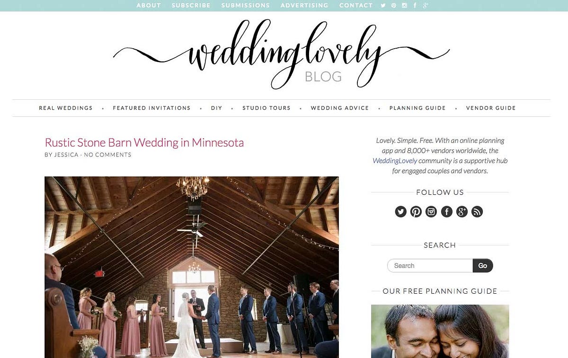The width and height of the screenshot is (568, 358).
Task: Click the Subscribe link in top bar
Action: [191, 6]
